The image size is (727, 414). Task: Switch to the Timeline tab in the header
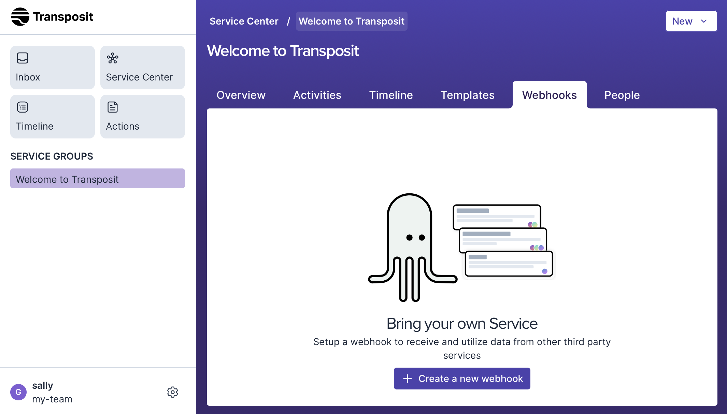coord(391,95)
